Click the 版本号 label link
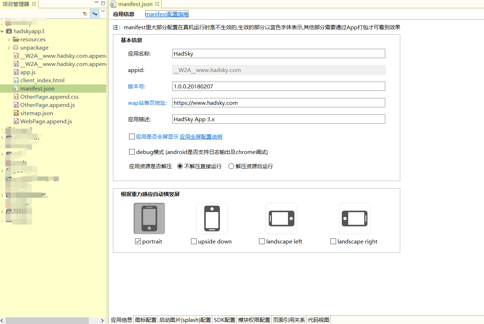This screenshot has width=484, height=324. [x=137, y=87]
